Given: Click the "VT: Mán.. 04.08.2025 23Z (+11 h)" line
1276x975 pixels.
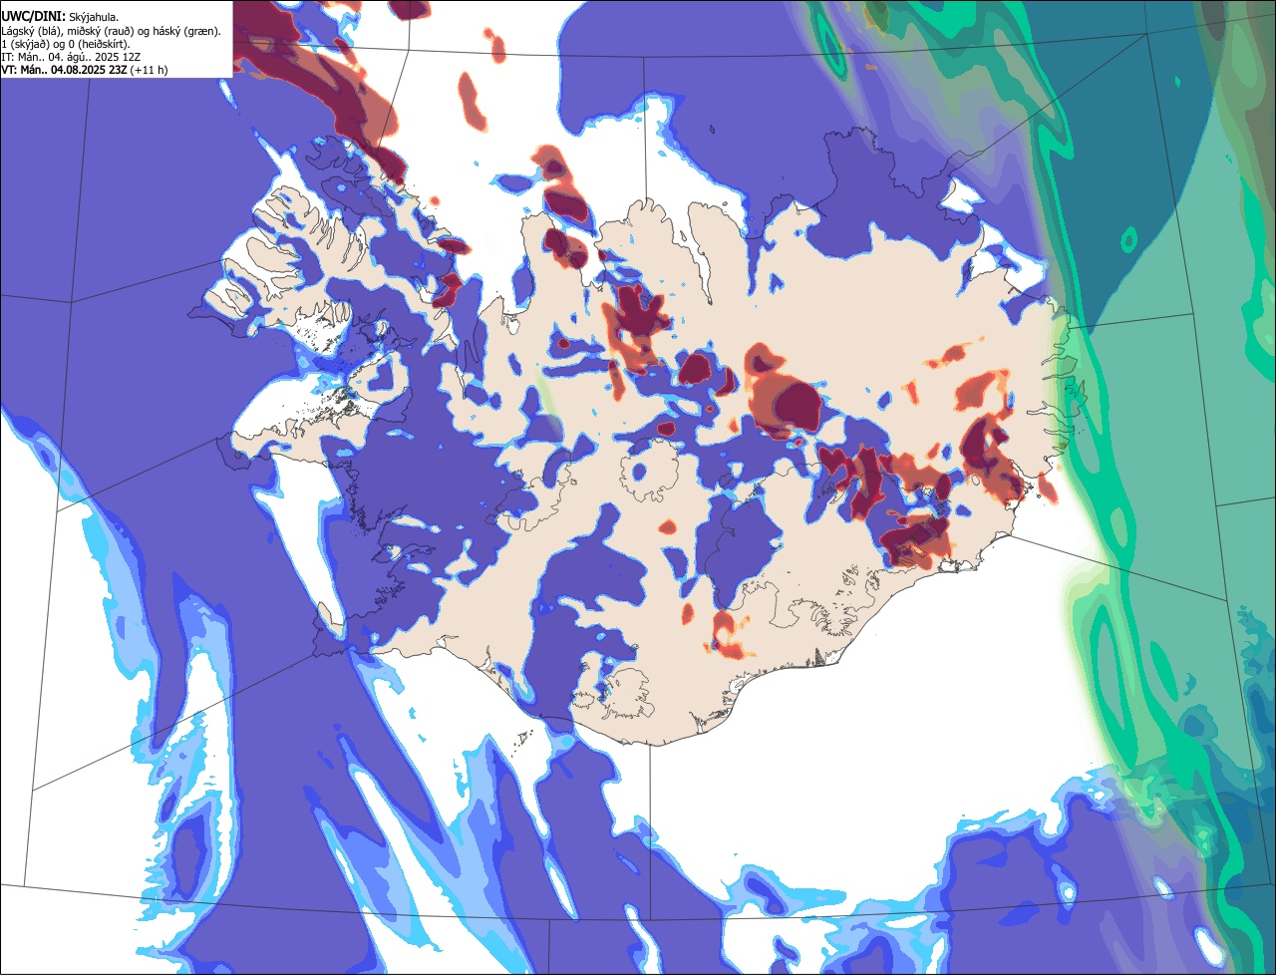Looking at the screenshot, I should click(x=84, y=70).
